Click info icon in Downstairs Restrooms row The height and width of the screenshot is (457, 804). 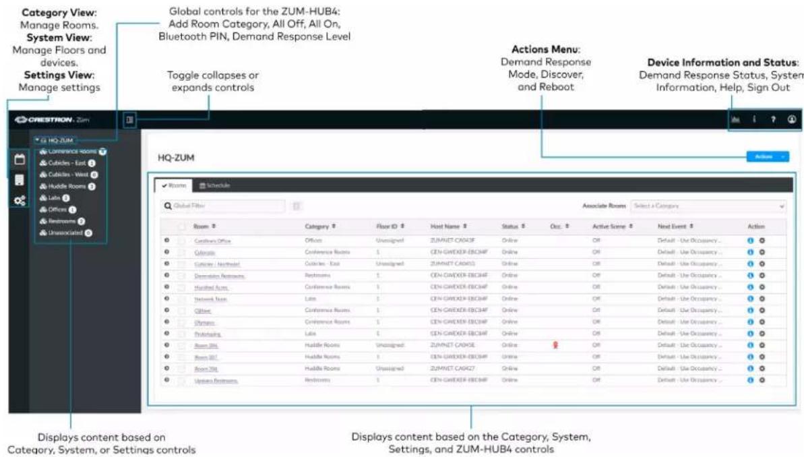[x=750, y=276]
